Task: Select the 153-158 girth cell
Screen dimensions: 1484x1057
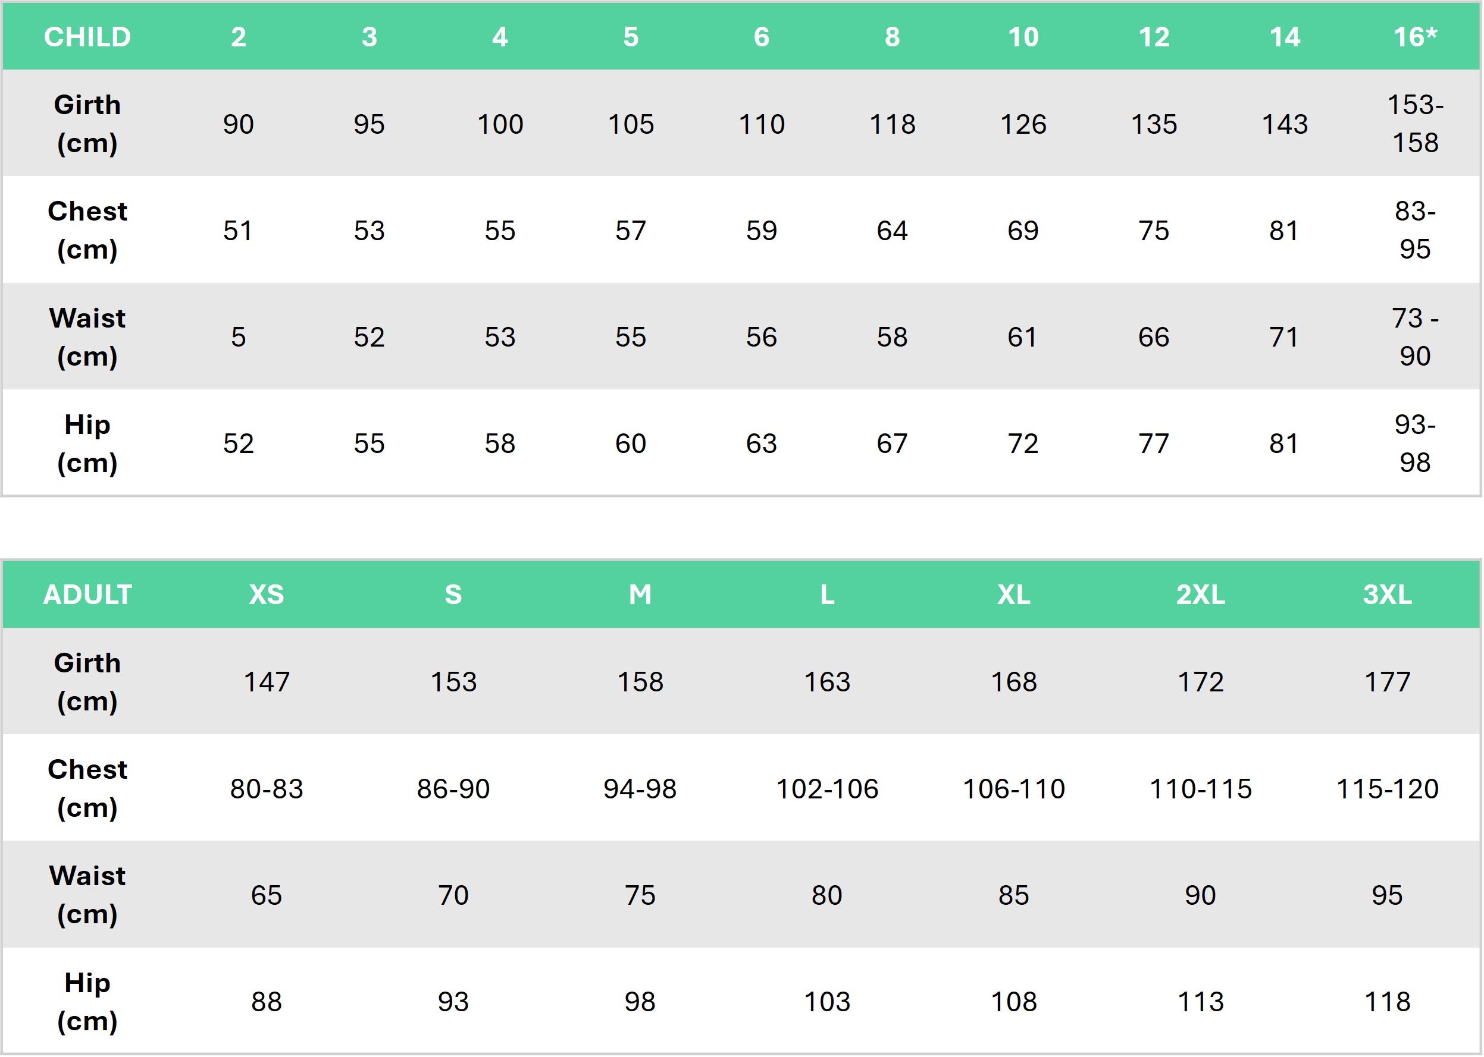Action: point(1414,124)
